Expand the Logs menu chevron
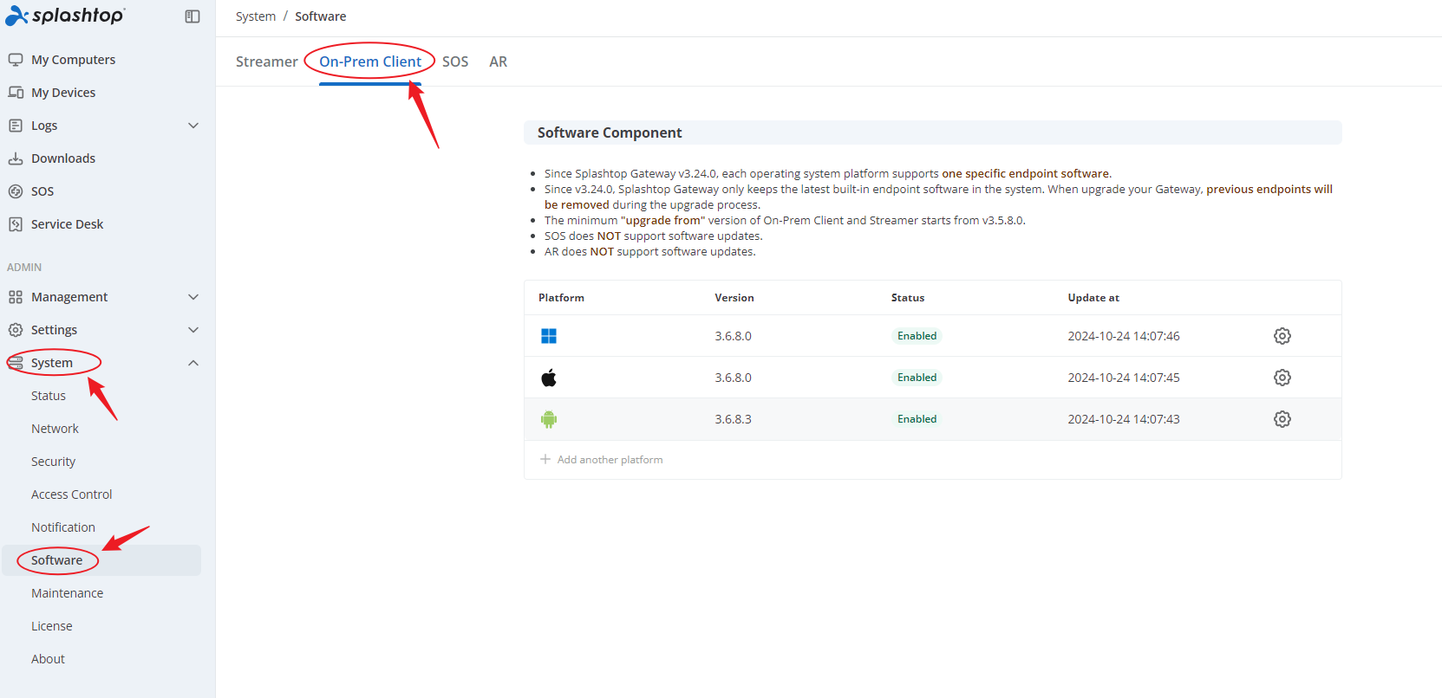This screenshot has width=1442, height=698. [193, 126]
